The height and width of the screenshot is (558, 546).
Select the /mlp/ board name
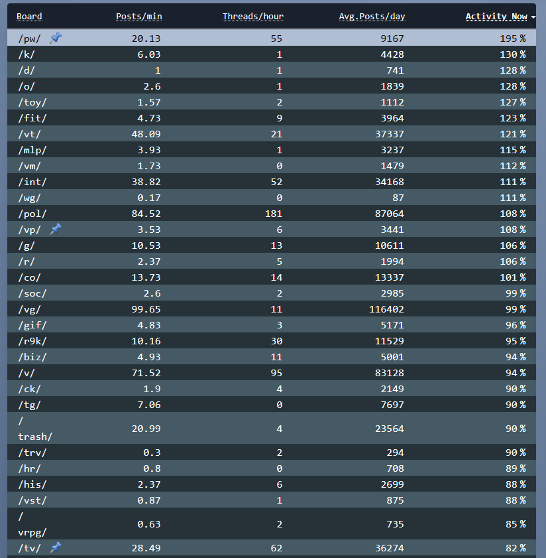pos(32,150)
